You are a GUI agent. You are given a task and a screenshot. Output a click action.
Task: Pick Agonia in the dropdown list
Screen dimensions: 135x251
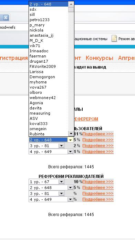[49, 103]
